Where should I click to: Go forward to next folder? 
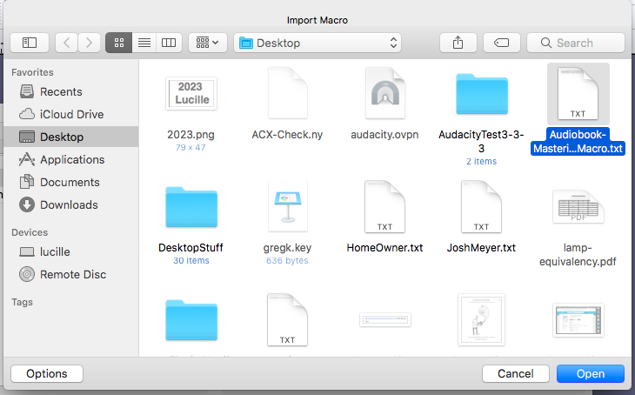[89, 43]
